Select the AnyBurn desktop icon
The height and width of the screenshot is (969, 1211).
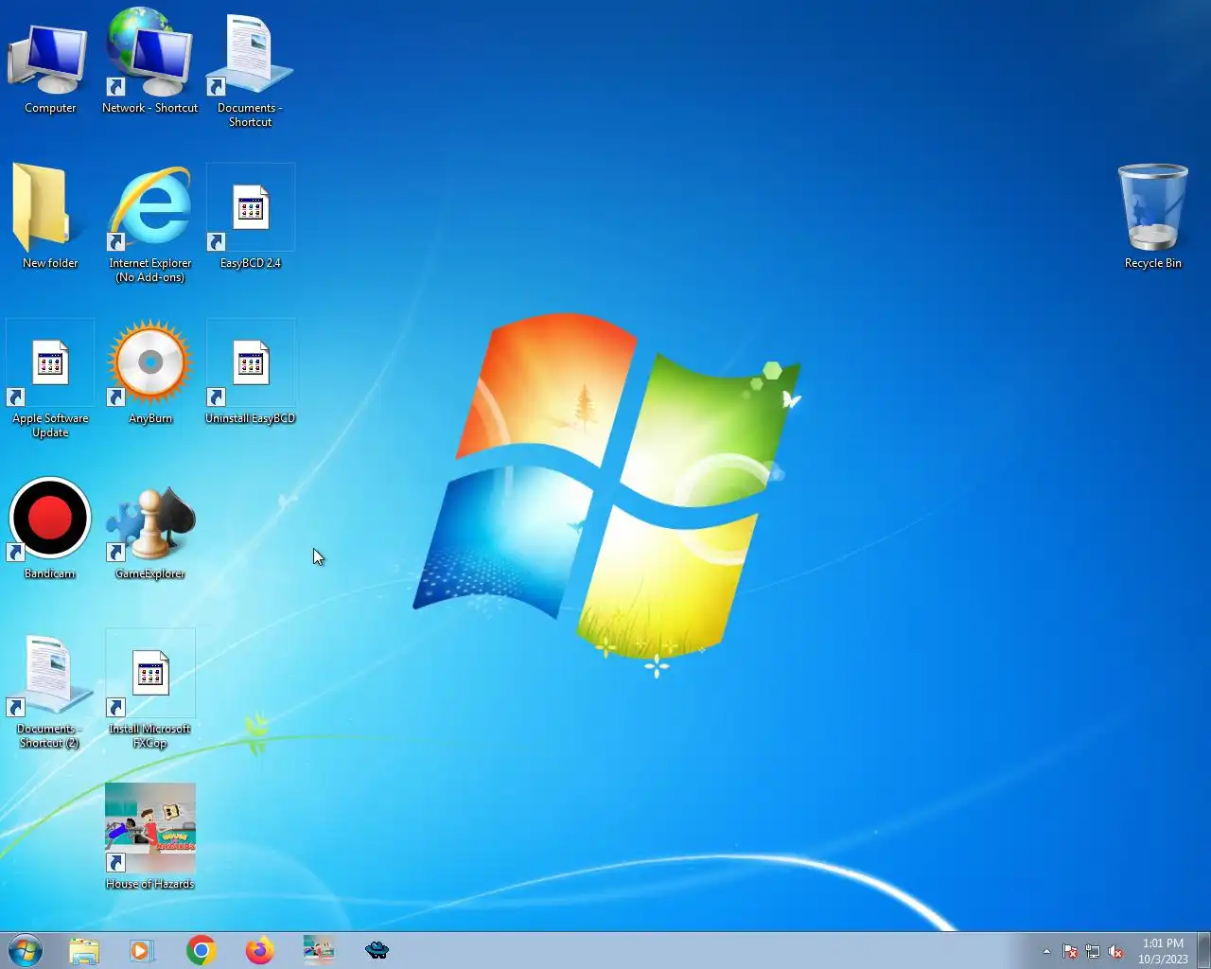pos(150,372)
